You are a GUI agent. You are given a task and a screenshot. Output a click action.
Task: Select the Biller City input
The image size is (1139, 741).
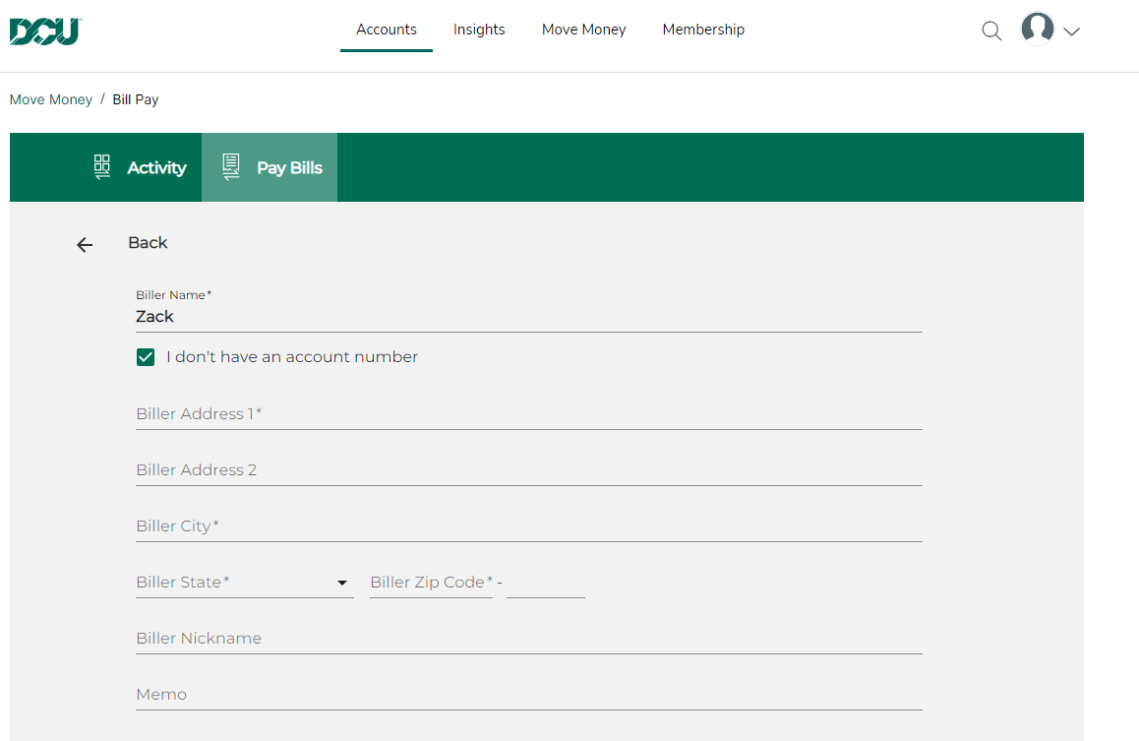(x=528, y=526)
